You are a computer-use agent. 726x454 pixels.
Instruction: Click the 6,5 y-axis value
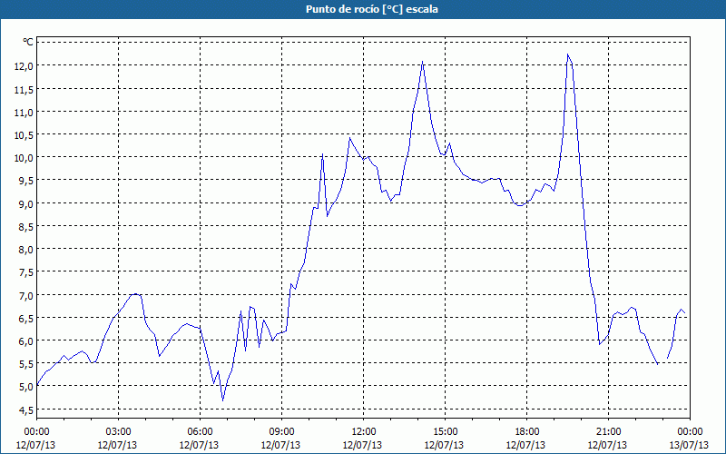point(26,319)
